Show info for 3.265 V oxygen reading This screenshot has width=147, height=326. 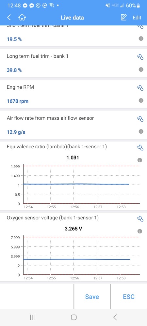(x=140, y=231)
